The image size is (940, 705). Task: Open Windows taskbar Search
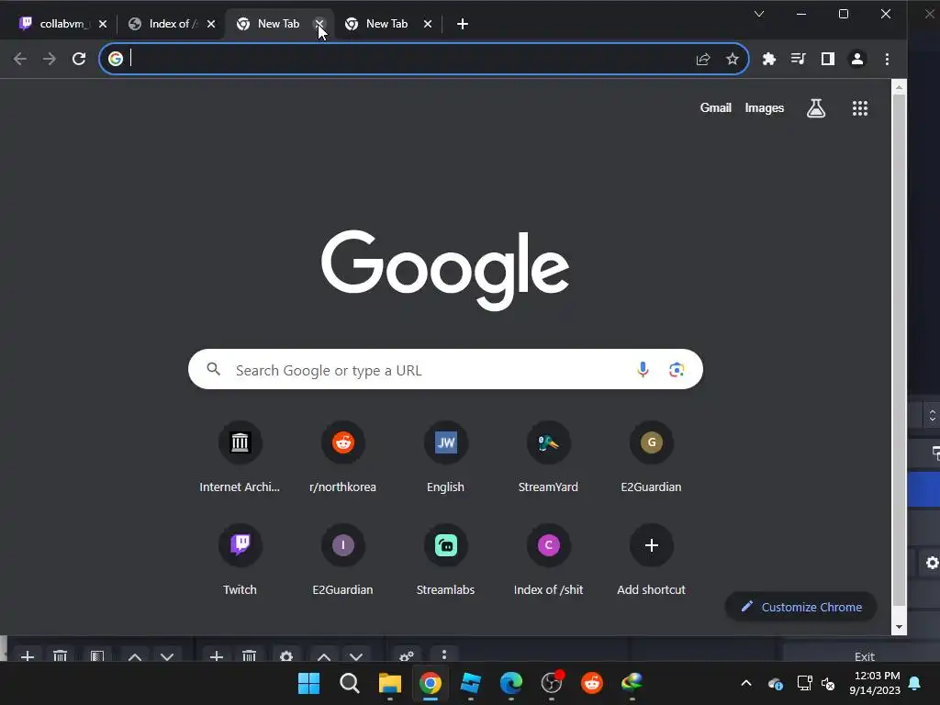350,683
